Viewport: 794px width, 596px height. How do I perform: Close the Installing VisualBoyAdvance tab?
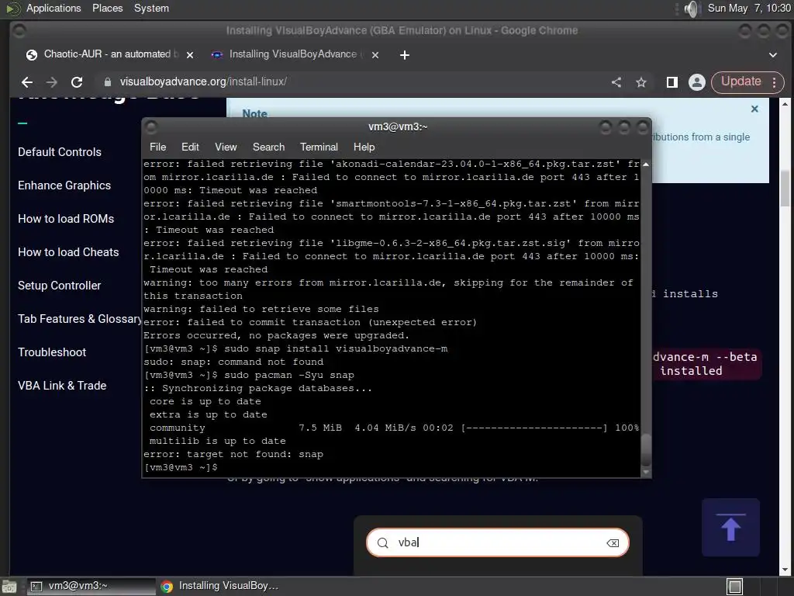[375, 55]
